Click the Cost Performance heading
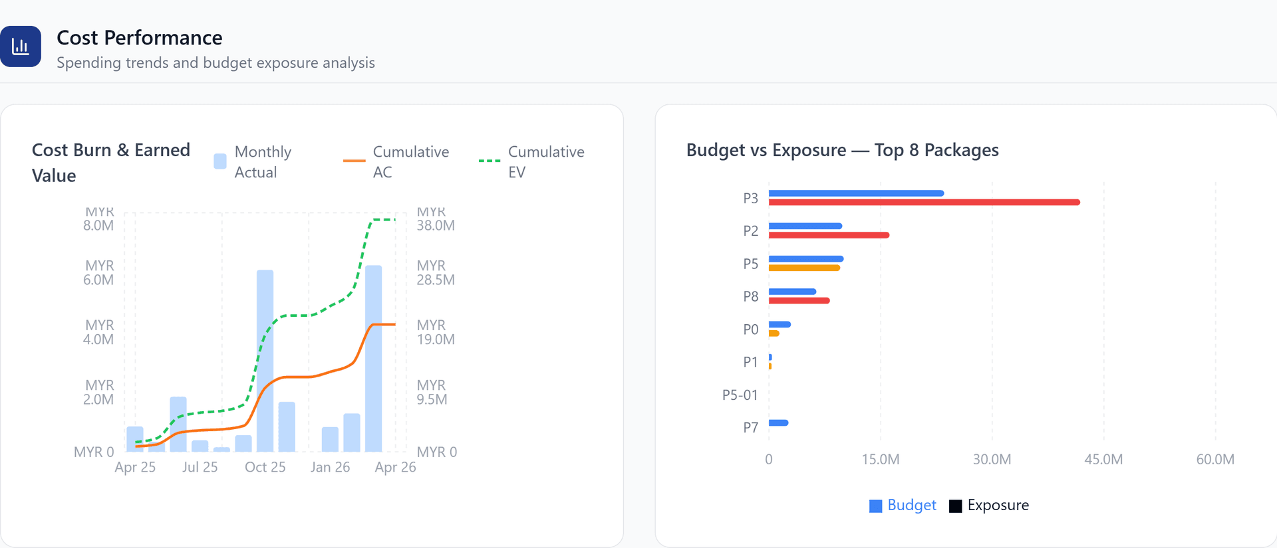Viewport: 1277px width, 548px height. (x=140, y=38)
